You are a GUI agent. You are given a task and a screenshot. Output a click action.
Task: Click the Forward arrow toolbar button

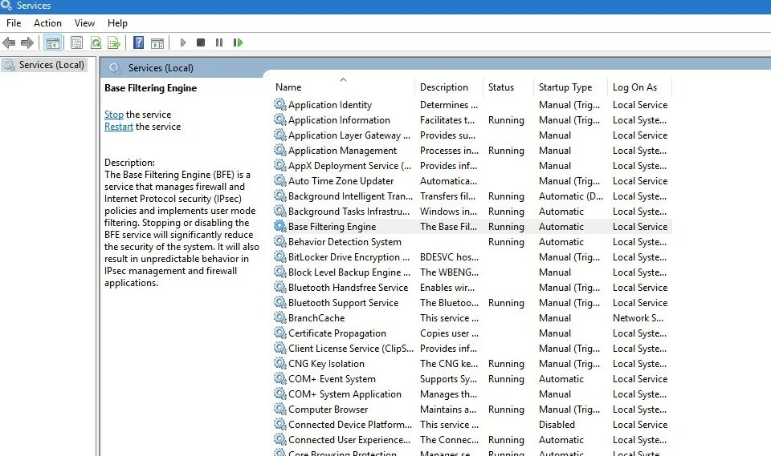coord(27,42)
